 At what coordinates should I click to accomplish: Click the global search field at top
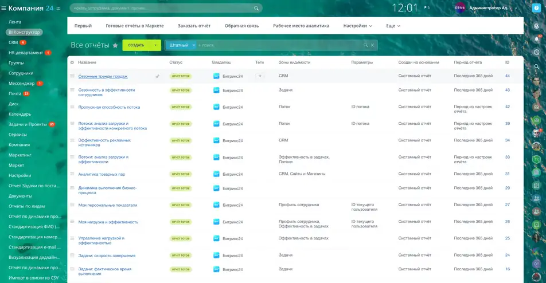[165, 8]
